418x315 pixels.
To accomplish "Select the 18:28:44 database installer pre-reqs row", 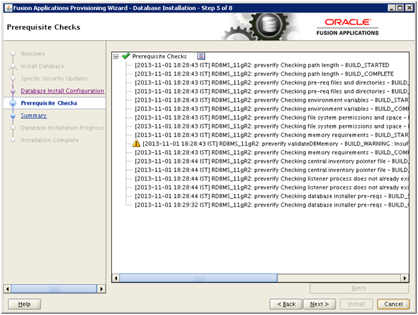I will 272,196.
